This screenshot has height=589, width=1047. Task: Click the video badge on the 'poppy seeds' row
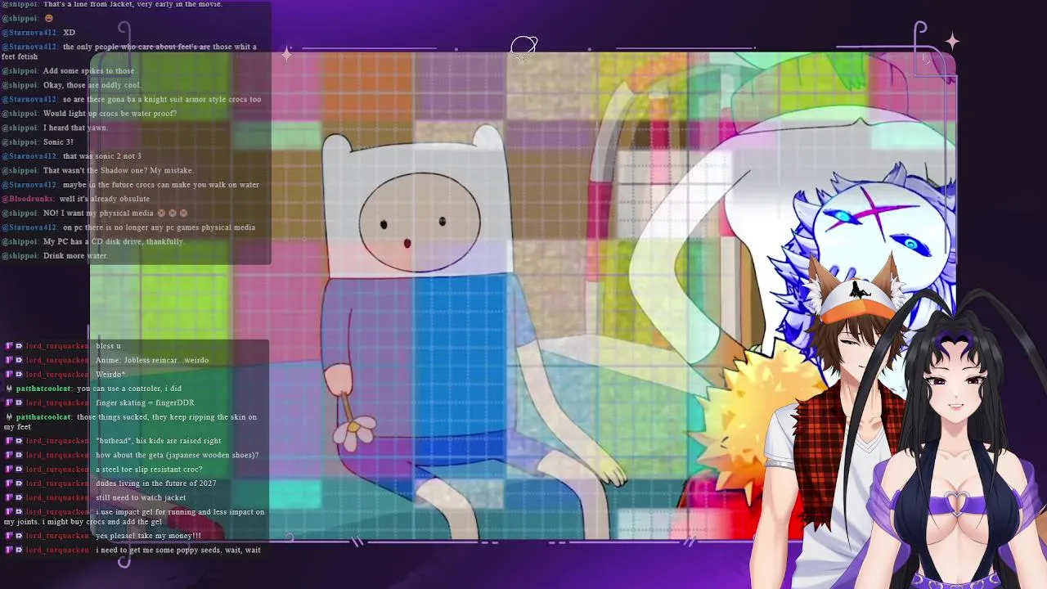tap(19, 551)
